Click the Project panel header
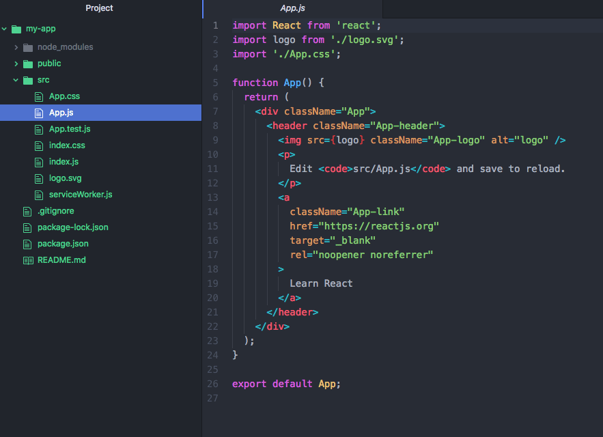 click(99, 8)
